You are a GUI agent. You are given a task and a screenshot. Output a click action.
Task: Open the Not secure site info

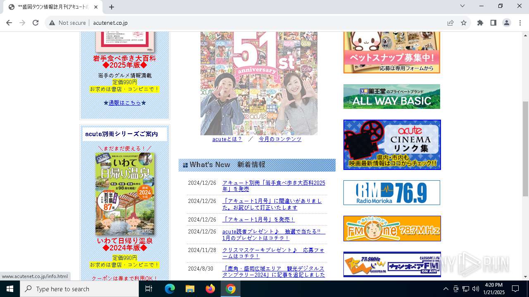tap(67, 23)
